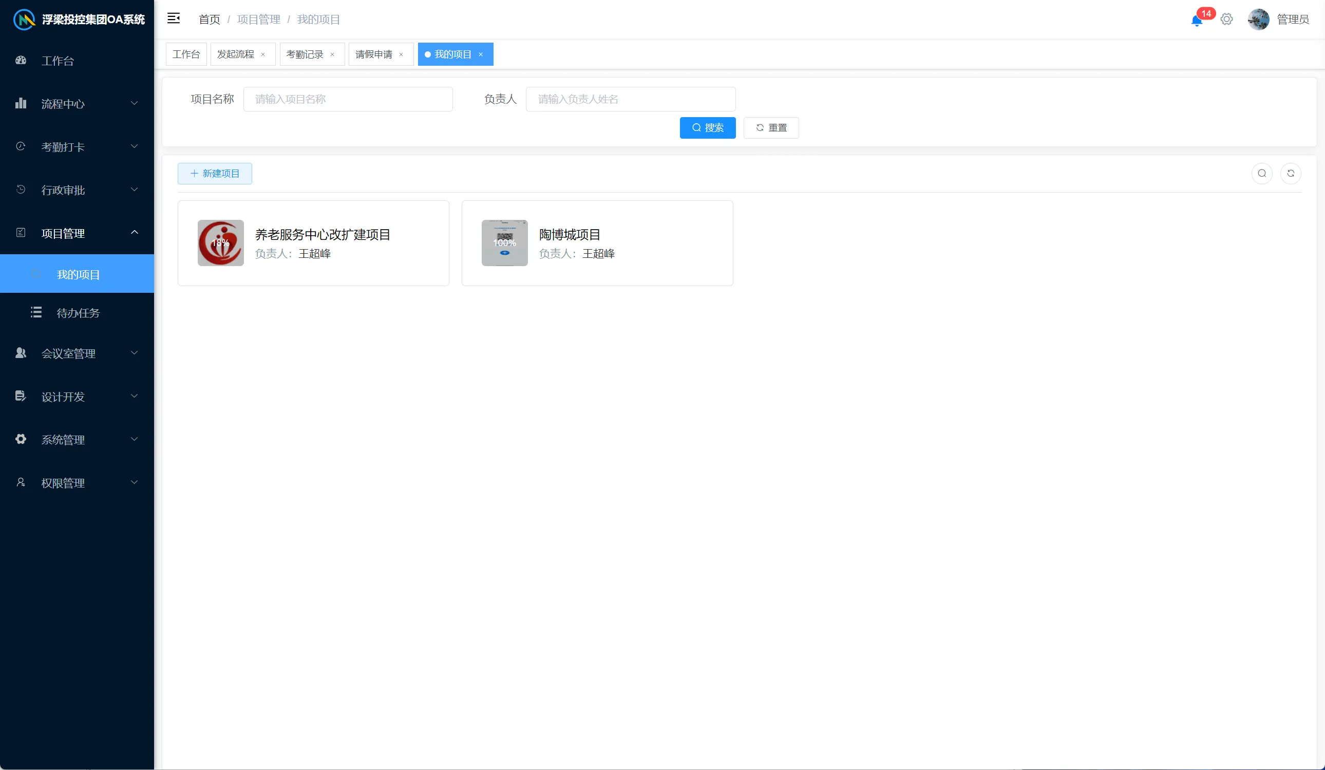Close the 请假申请 tab
1325x770 pixels.
(401, 54)
